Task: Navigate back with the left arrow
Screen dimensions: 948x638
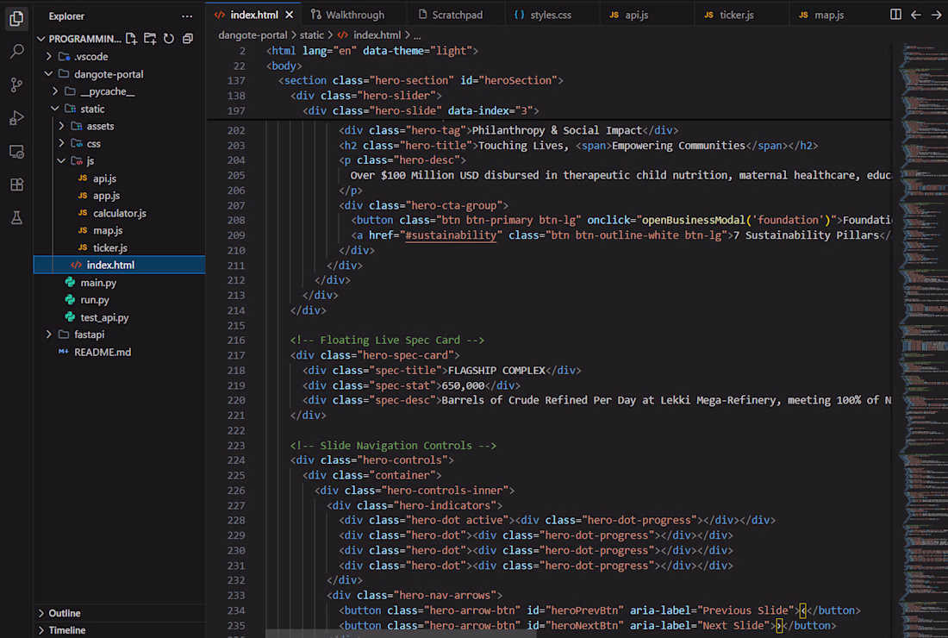Action: [x=916, y=15]
